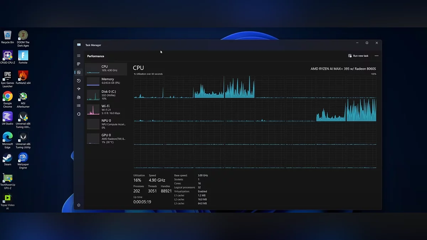427x240 pixels.
Task: Select Disk 0 (C:) performance item
Action: (x=106, y=95)
